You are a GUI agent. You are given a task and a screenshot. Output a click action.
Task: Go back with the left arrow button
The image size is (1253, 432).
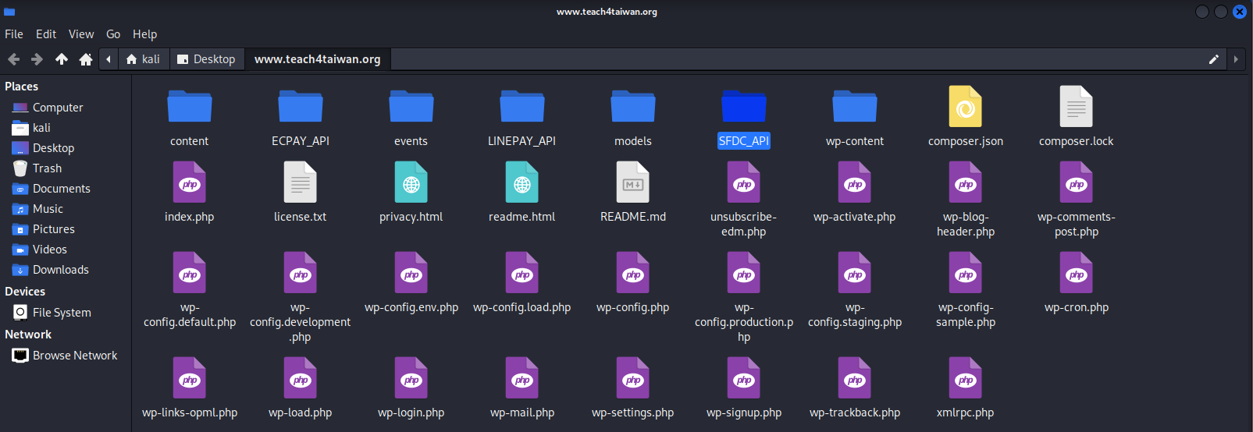pos(13,59)
